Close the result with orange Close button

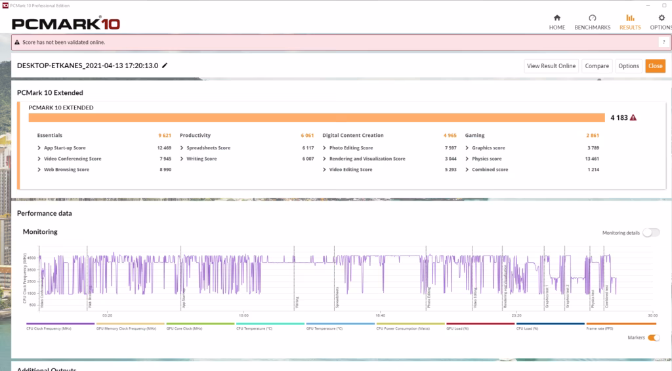pyautogui.click(x=656, y=66)
